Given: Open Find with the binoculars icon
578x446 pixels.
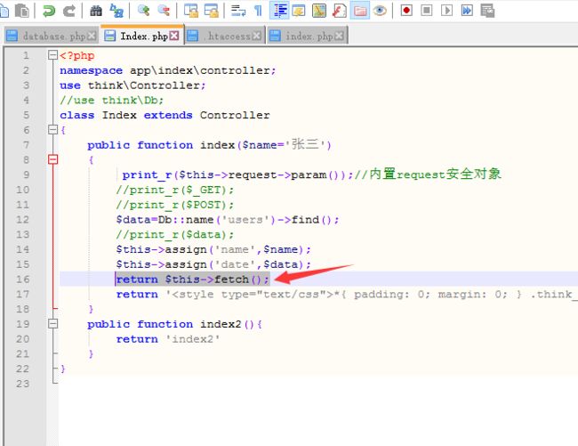Looking at the screenshot, I should (96, 11).
